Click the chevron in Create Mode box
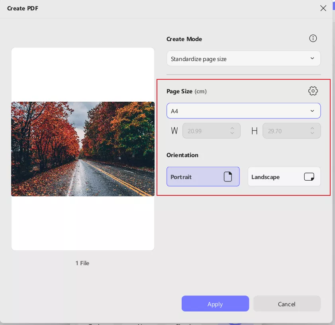335x325 pixels. [x=312, y=59]
